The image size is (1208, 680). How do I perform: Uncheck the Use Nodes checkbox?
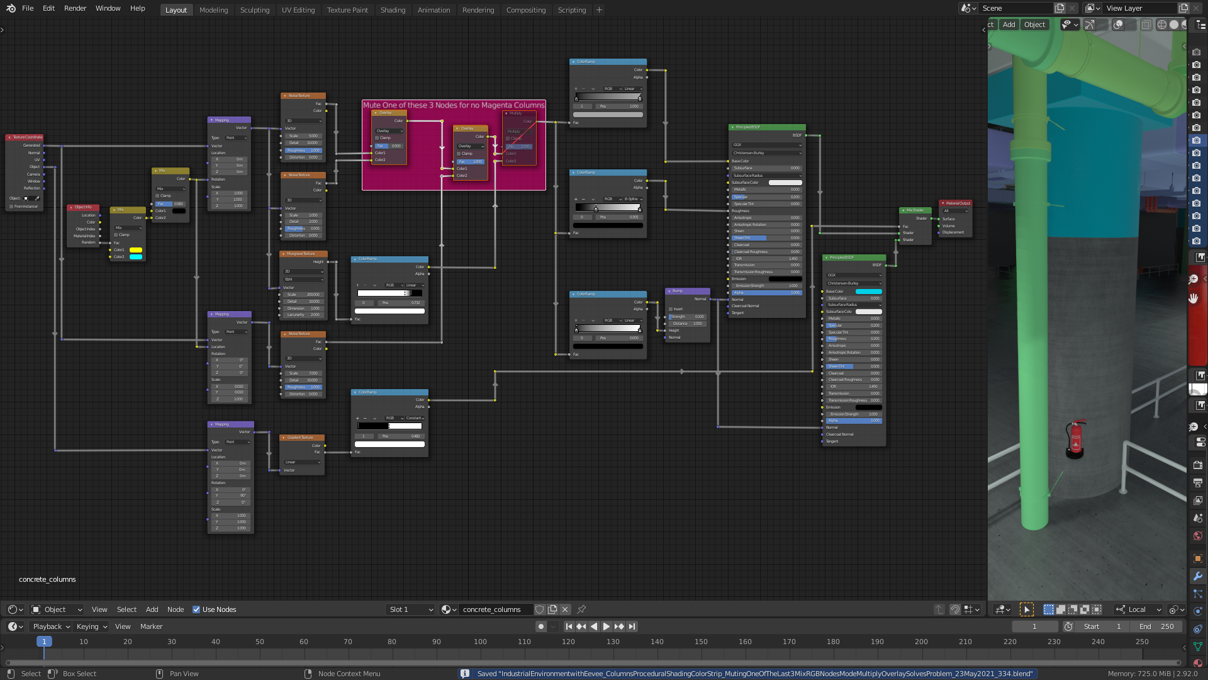(196, 609)
